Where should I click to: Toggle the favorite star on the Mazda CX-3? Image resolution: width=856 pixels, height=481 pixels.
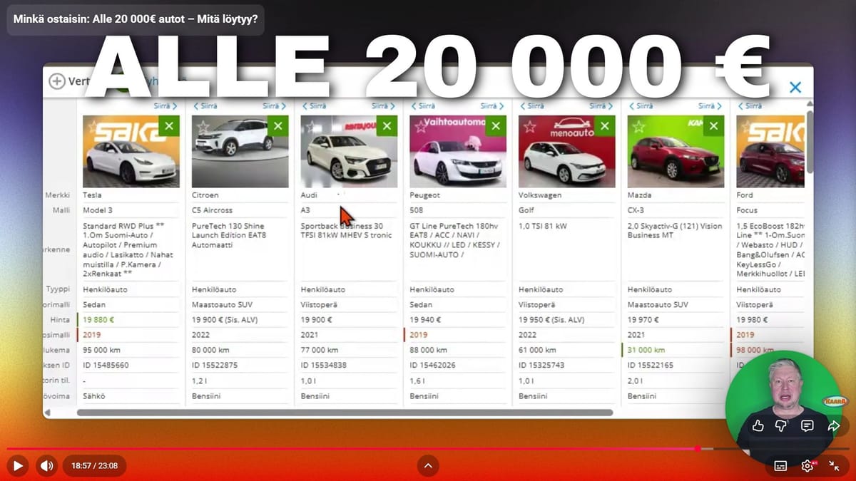(638, 126)
